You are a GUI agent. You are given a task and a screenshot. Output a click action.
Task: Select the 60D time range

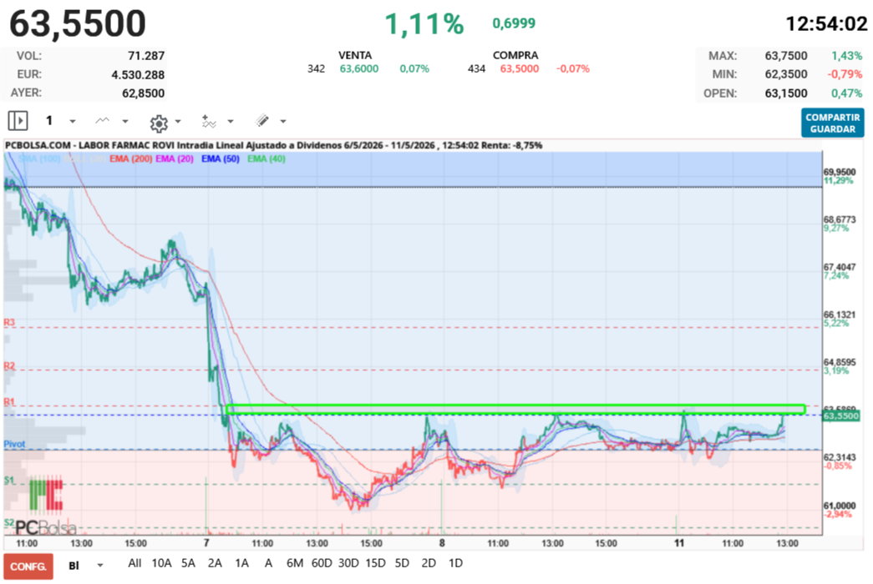tap(322, 563)
